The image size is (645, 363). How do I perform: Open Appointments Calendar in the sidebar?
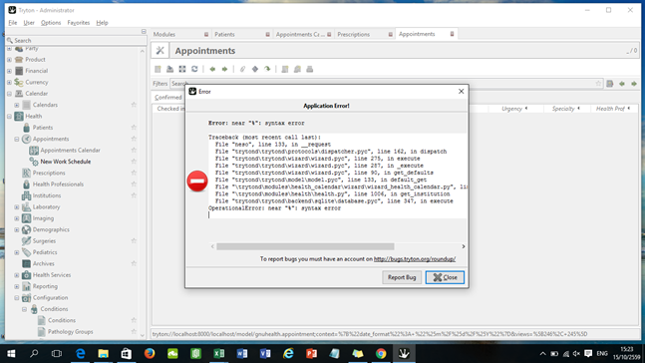tap(71, 151)
